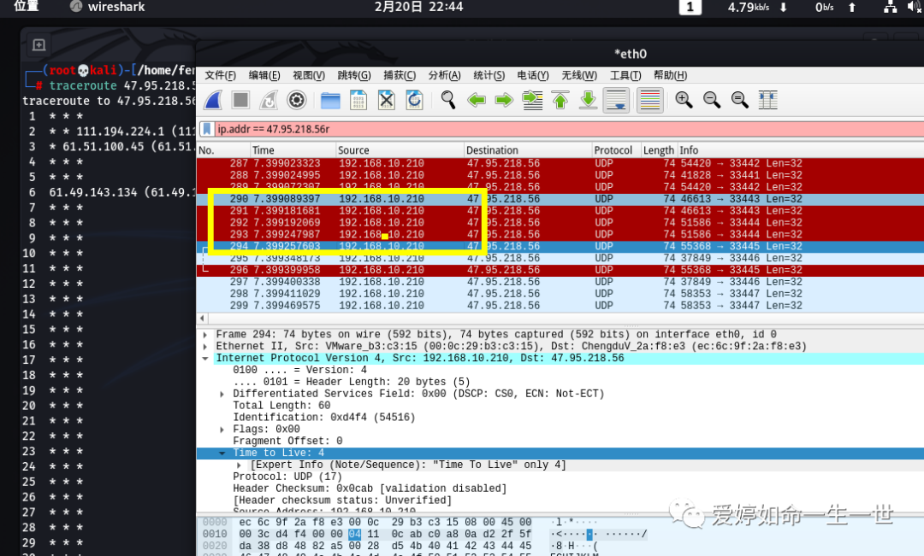Sort packets by No. column

[223, 150]
